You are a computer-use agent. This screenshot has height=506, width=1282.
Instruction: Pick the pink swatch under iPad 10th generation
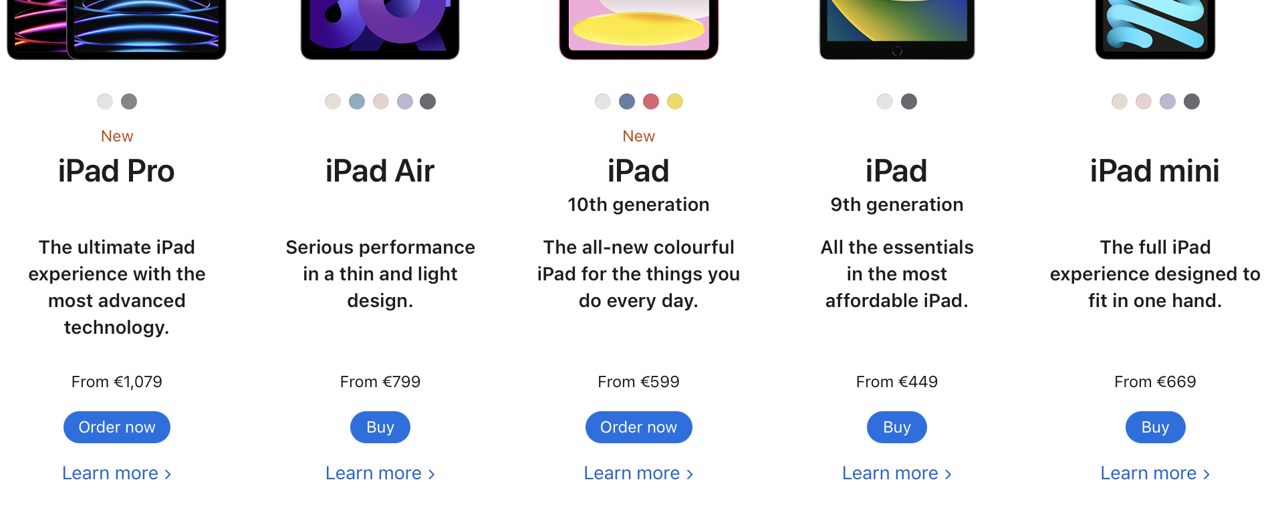pyautogui.click(x=651, y=101)
